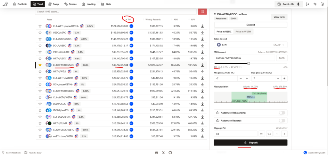Viewport: 328px width, 155px height.
Task: Decrease Min price with minus button
Action: coord(241,78)
